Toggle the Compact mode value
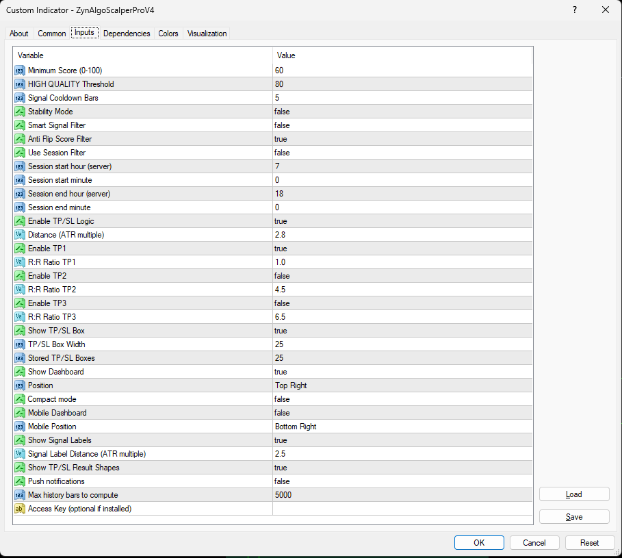This screenshot has width=622, height=558. click(402, 399)
